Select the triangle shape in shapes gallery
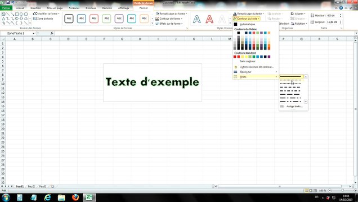Screen dimensions: 358x202 (3, 19)
